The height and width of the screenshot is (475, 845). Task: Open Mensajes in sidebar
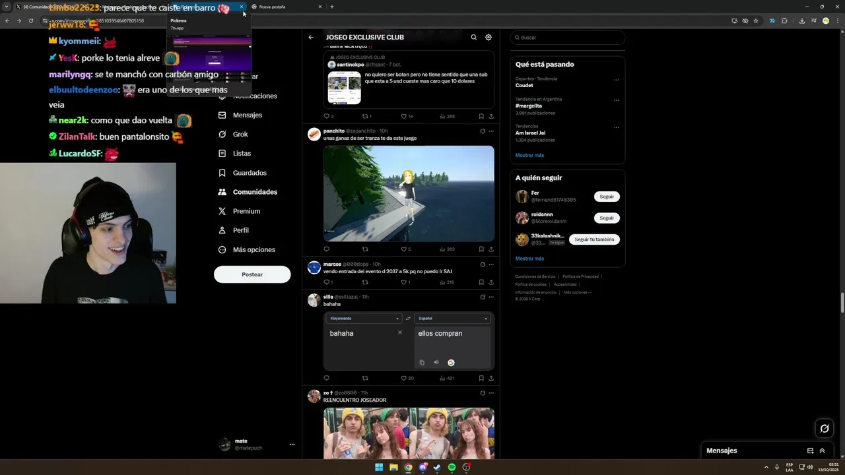tap(240, 115)
